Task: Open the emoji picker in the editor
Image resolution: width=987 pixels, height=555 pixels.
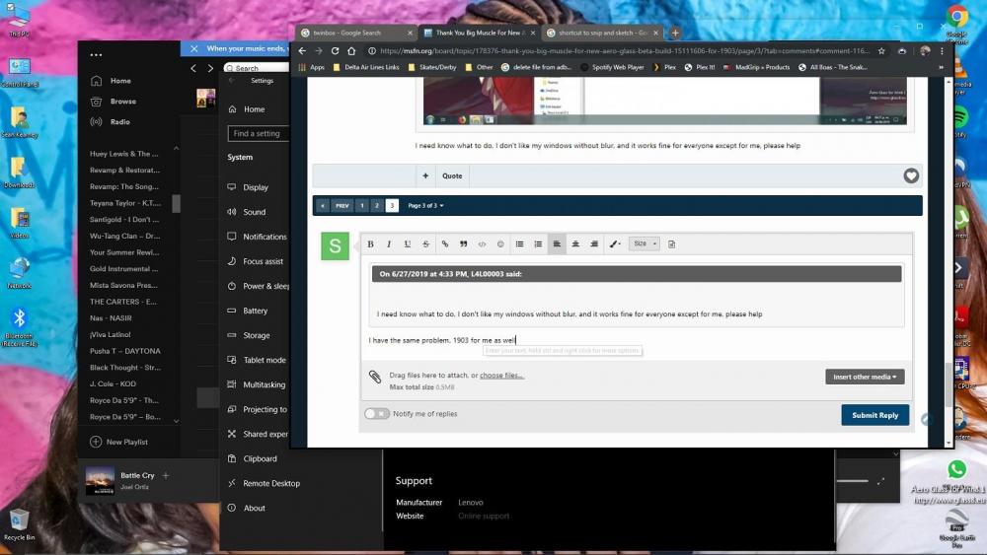Action: point(500,243)
